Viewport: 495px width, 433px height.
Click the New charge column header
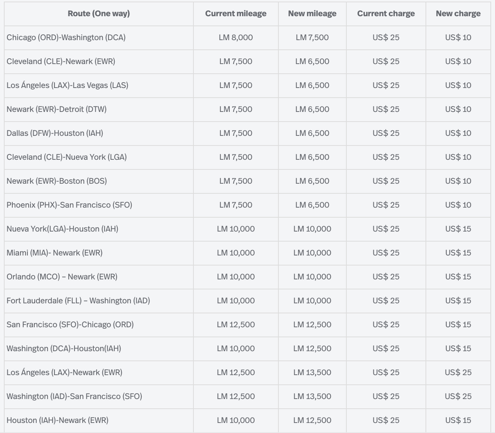coord(458,14)
